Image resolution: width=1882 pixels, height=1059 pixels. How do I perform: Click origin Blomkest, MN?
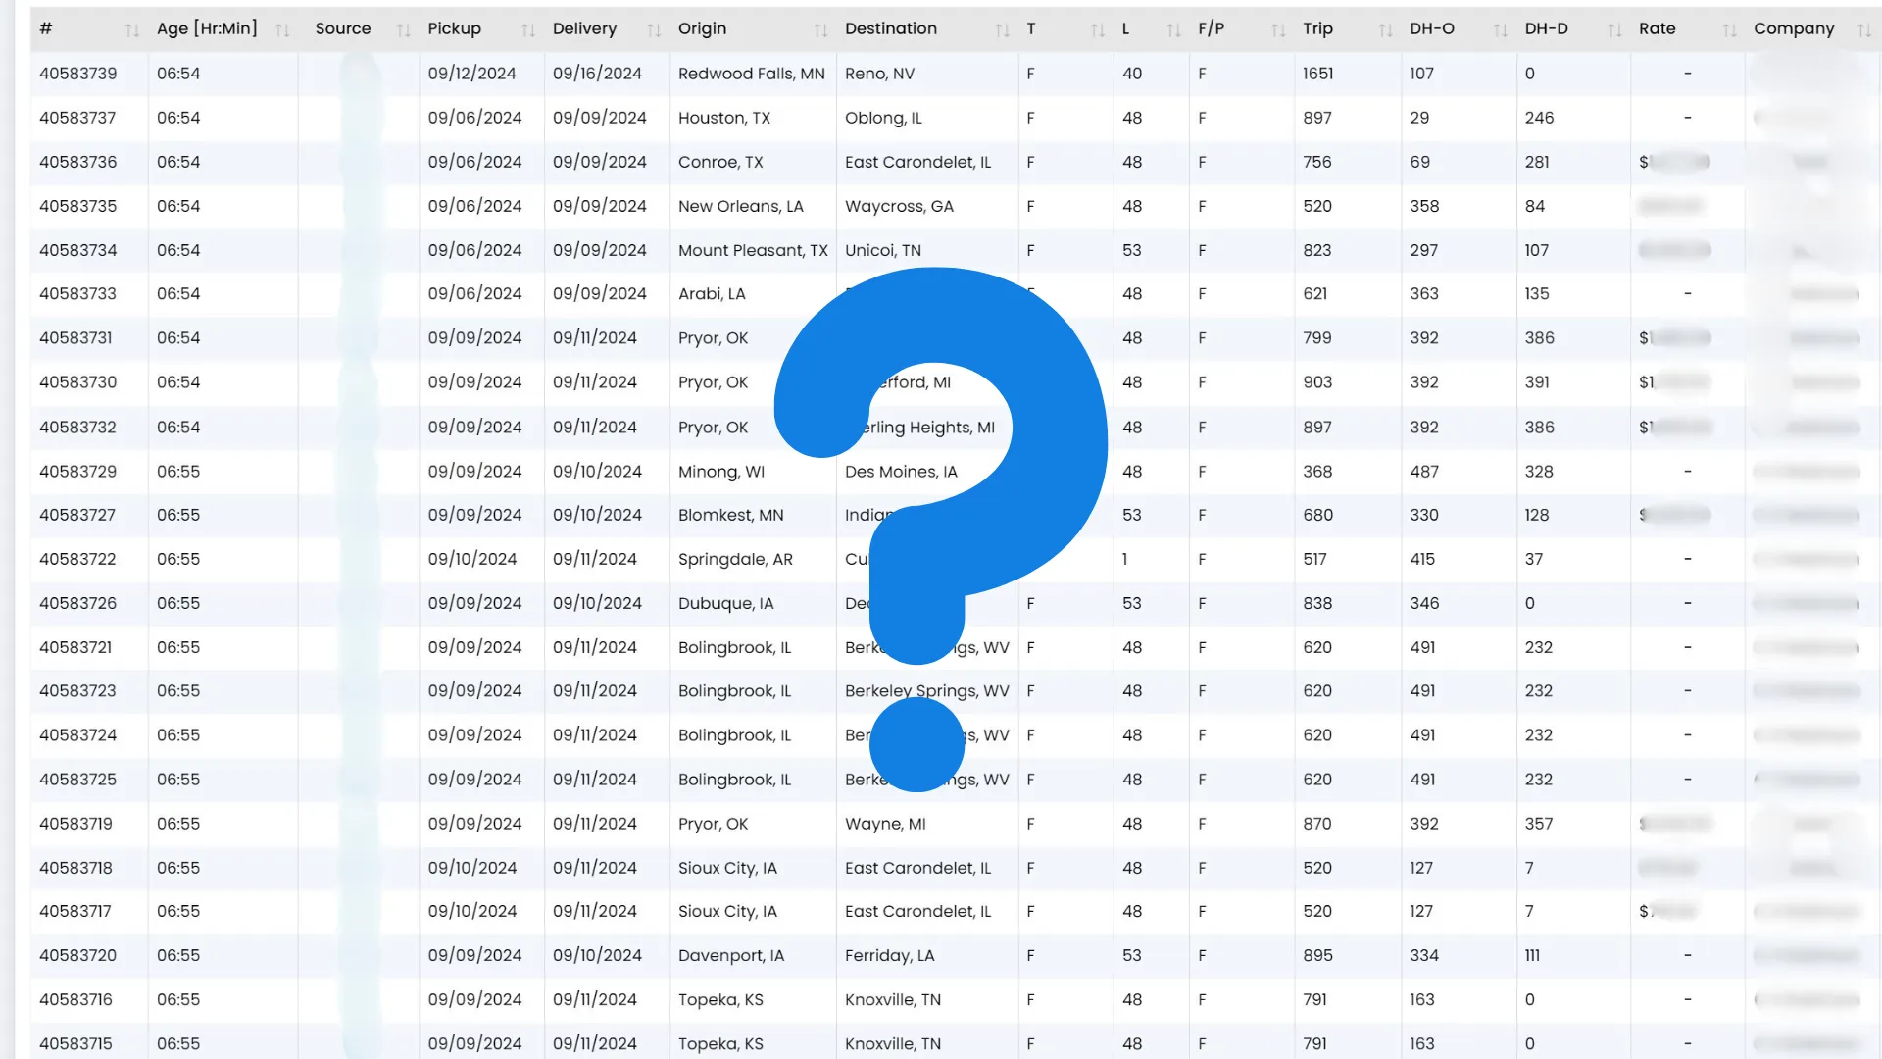(x=730, y=515)
